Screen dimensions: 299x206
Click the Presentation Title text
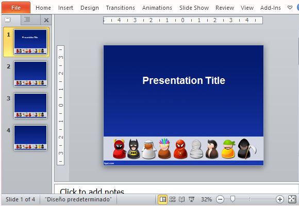[x=184, y=80]
